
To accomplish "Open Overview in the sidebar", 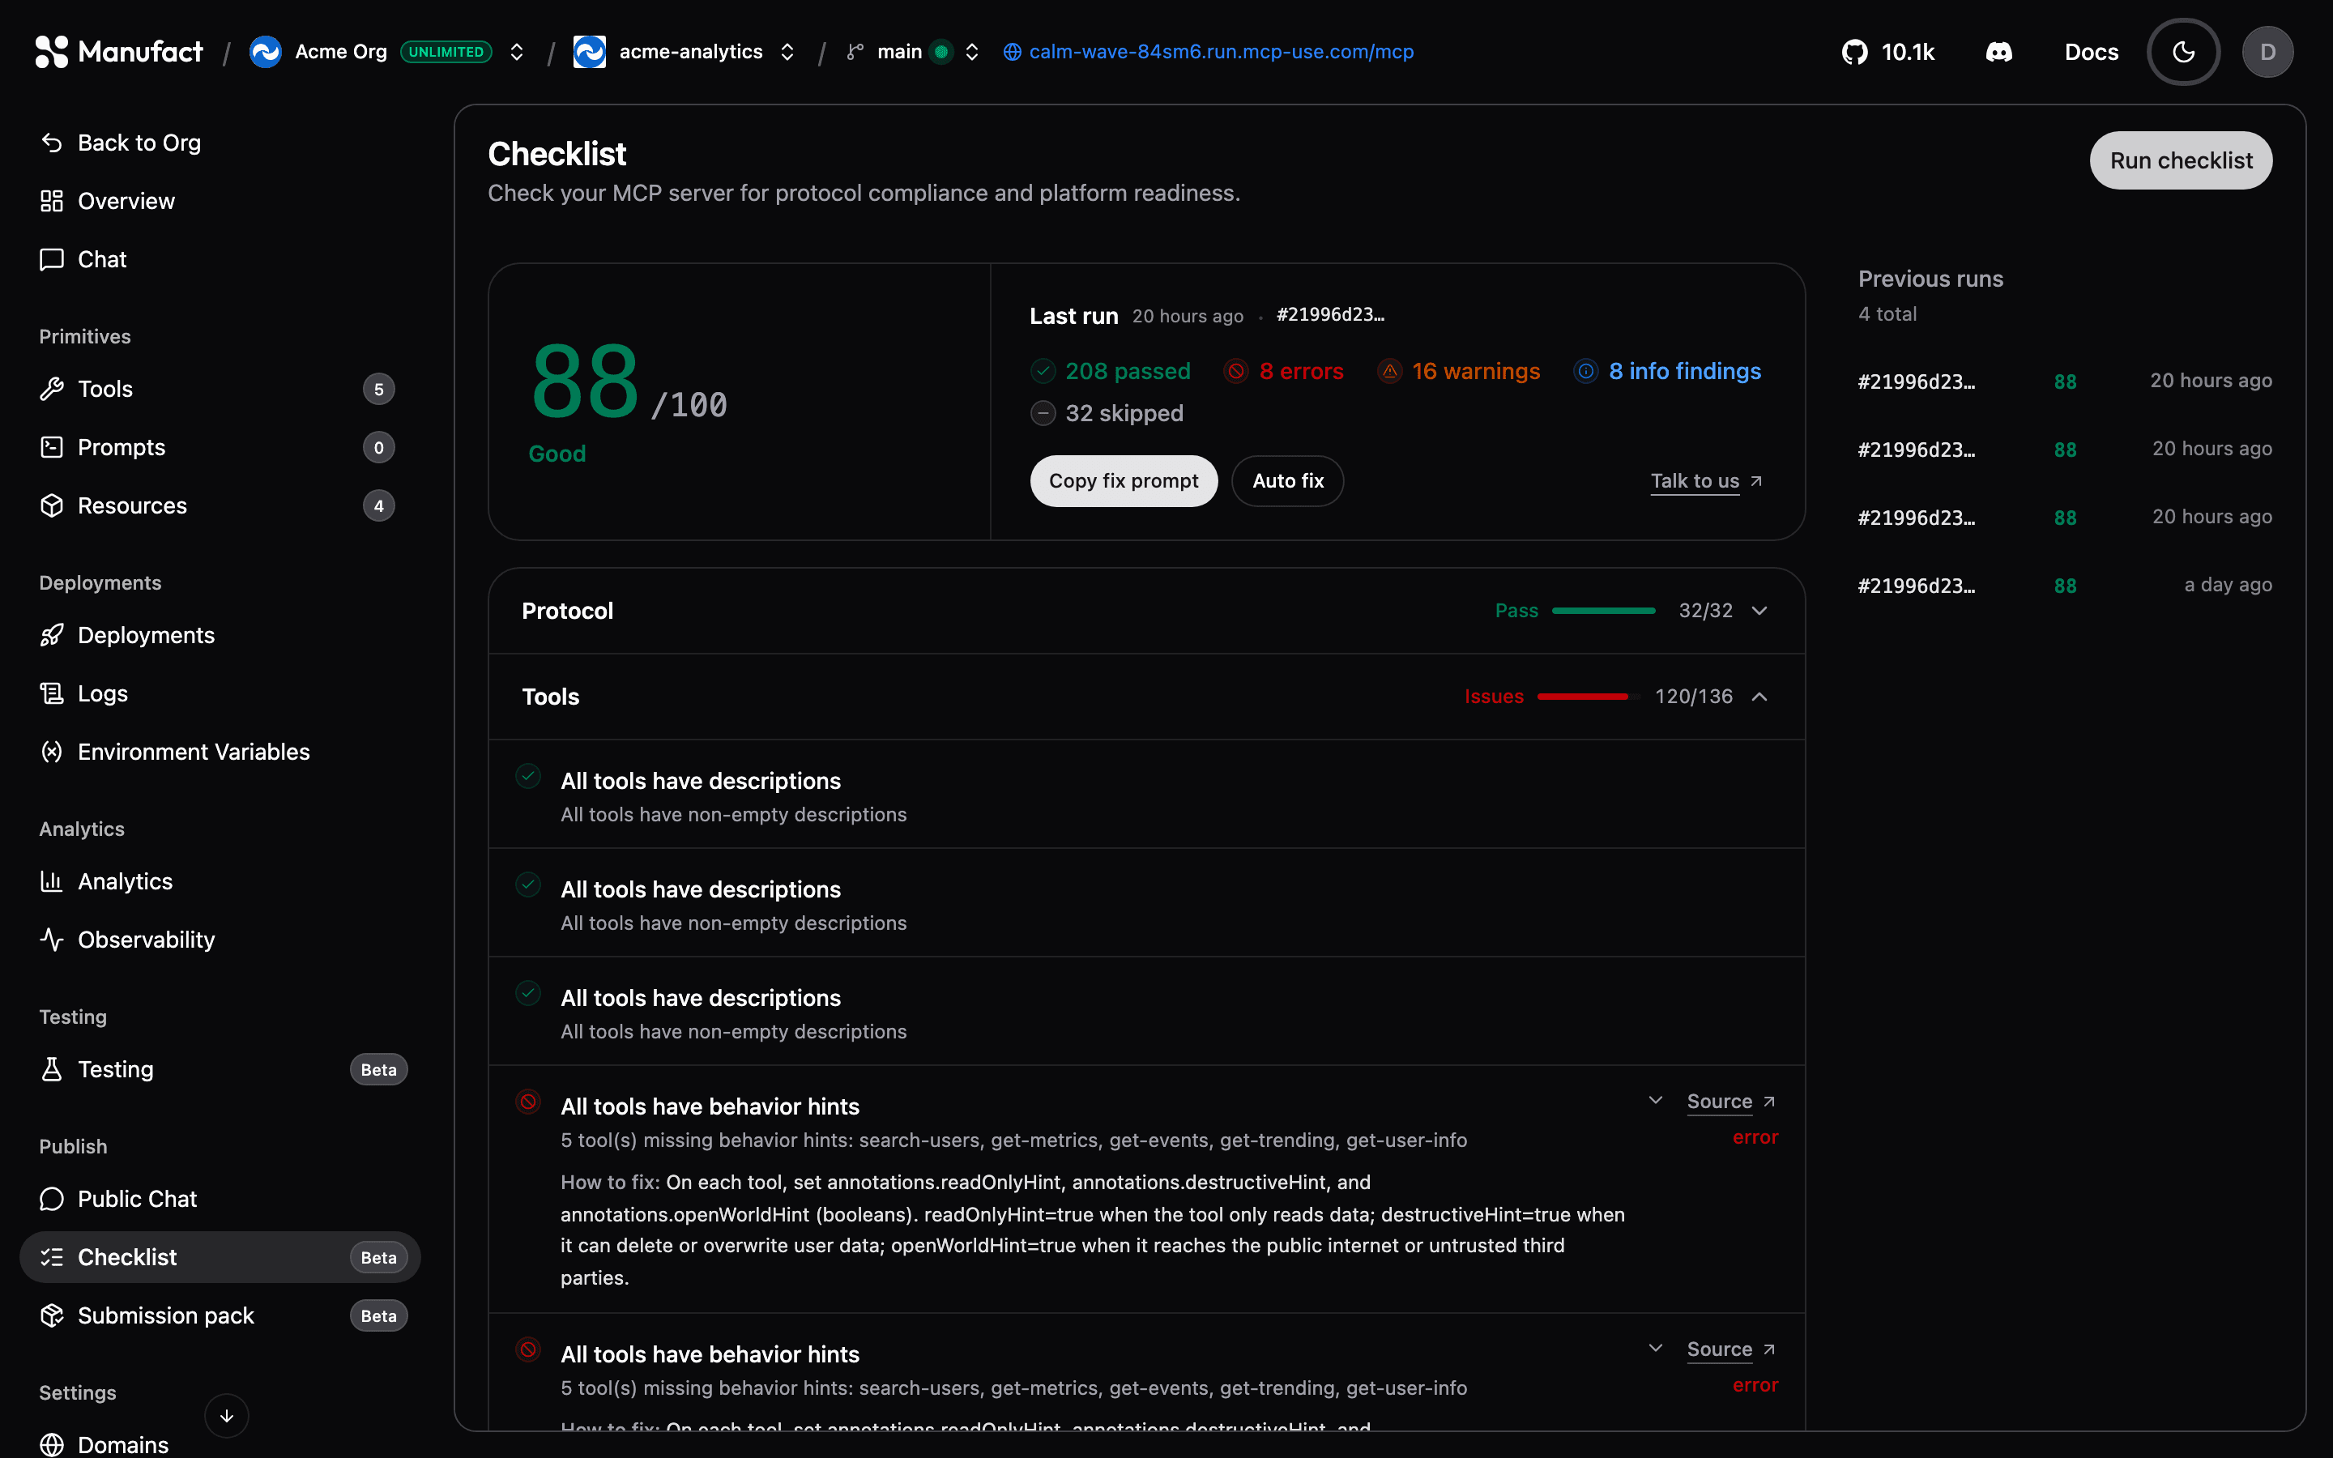I will (x=220, y=202).
